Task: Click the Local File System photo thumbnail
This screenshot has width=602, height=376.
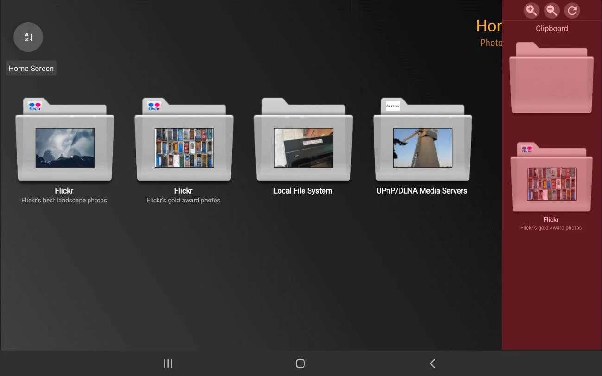Action: [x=304, y=148]
